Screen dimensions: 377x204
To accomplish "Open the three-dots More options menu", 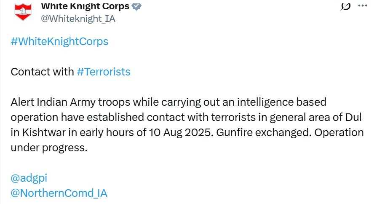I will pos(362,6).
